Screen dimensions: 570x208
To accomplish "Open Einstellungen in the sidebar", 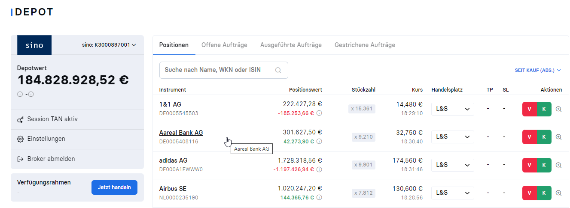I will (x=77, y=139).
